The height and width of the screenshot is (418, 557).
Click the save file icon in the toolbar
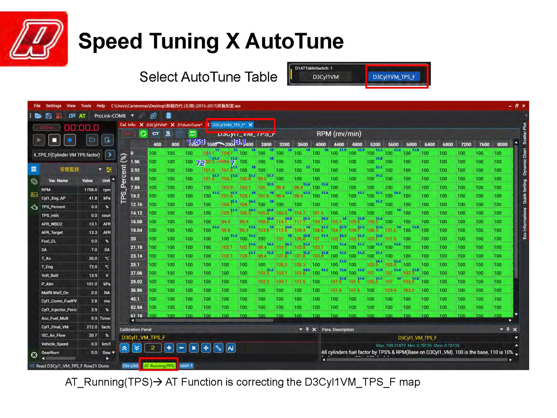coord(48,116)
